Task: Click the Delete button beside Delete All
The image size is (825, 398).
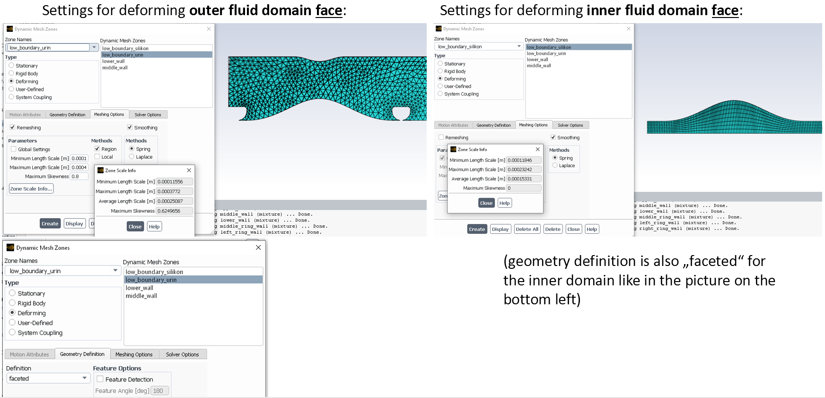Action: 553,229
